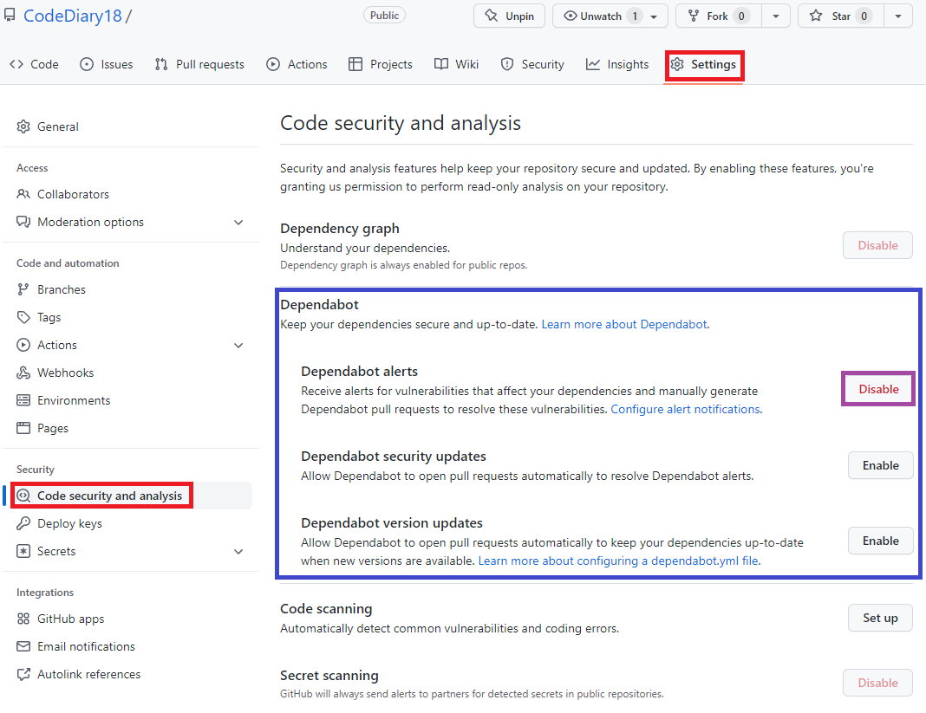This screenshot has width=926, height=713.
Task: Click the webhook icon beside Webhooks
Action: pos(23,373)
